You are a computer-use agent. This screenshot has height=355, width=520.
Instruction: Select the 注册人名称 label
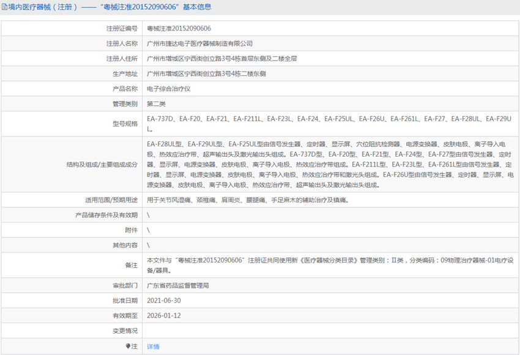122,43
